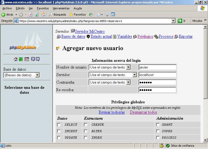Open the Ver menu
208x149 pixels.
pos(31,8)
